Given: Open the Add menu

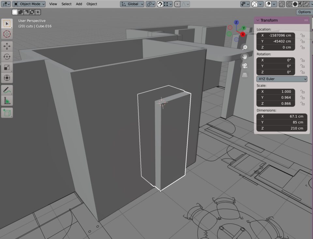Looking at the screenshot, I should tap(79, 4).
